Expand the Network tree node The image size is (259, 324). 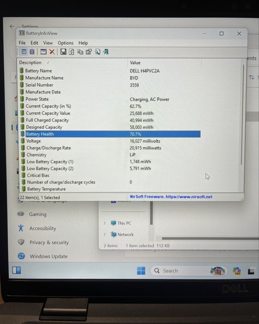coord(105,235)
